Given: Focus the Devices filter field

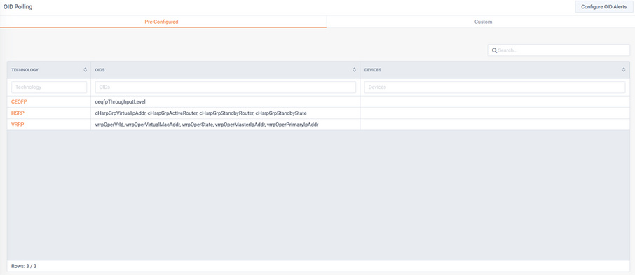Looking at the screenshot, I should 495,87.
